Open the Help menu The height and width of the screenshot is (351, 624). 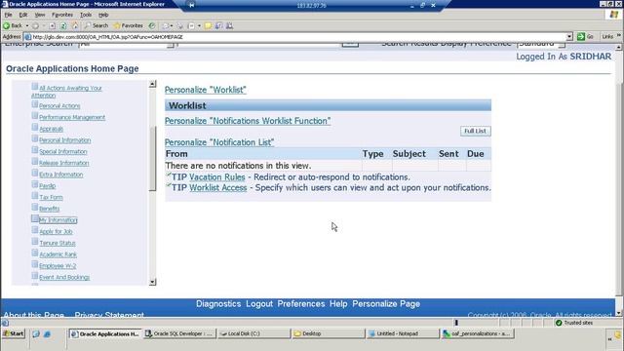click(x=103, y=15)
